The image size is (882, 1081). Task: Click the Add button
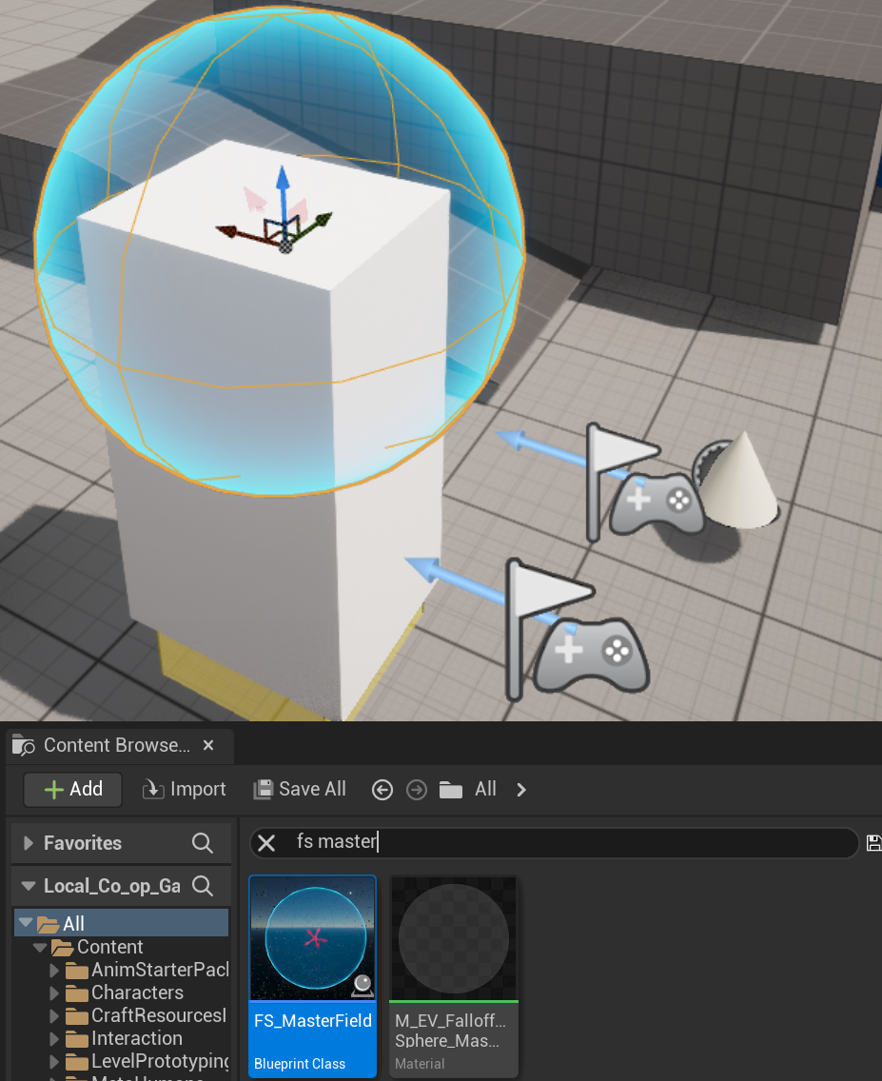[x=73, y=789]
